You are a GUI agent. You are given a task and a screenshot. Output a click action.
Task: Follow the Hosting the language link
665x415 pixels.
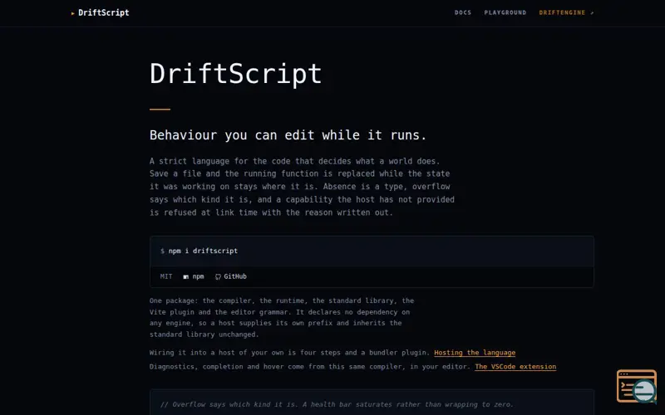pyautogui.click(x=475, y=352)
